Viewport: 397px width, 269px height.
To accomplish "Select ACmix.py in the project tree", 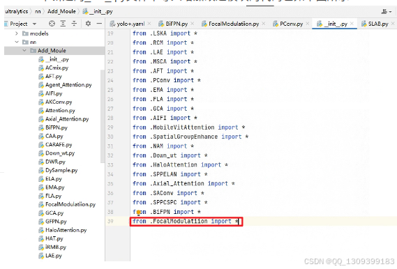I will pos(54,68).
